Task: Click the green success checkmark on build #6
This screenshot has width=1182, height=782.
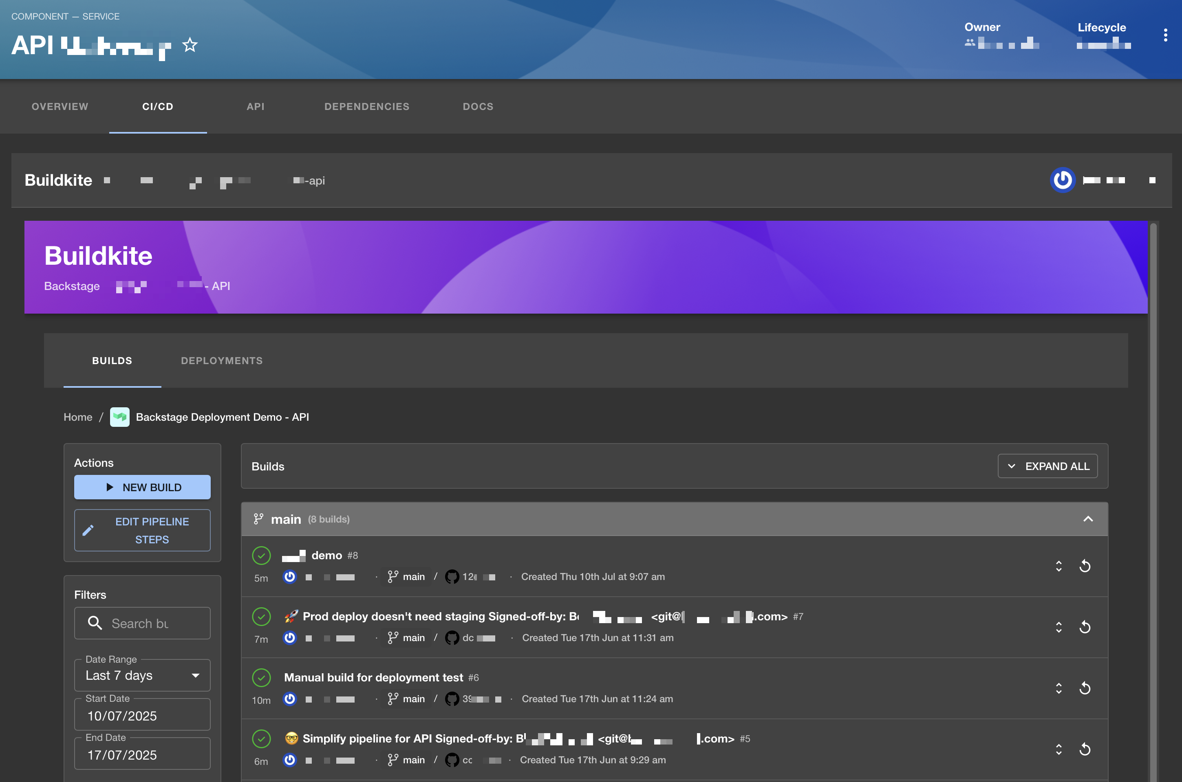Action: coord(261,677)
